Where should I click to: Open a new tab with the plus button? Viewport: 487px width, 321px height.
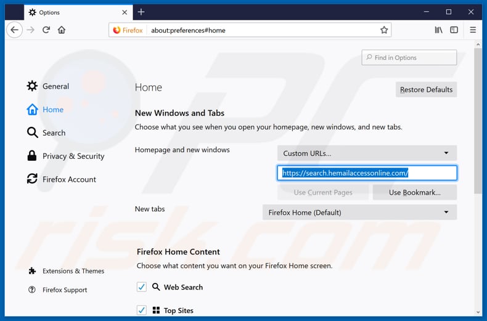tap(141, 12)
